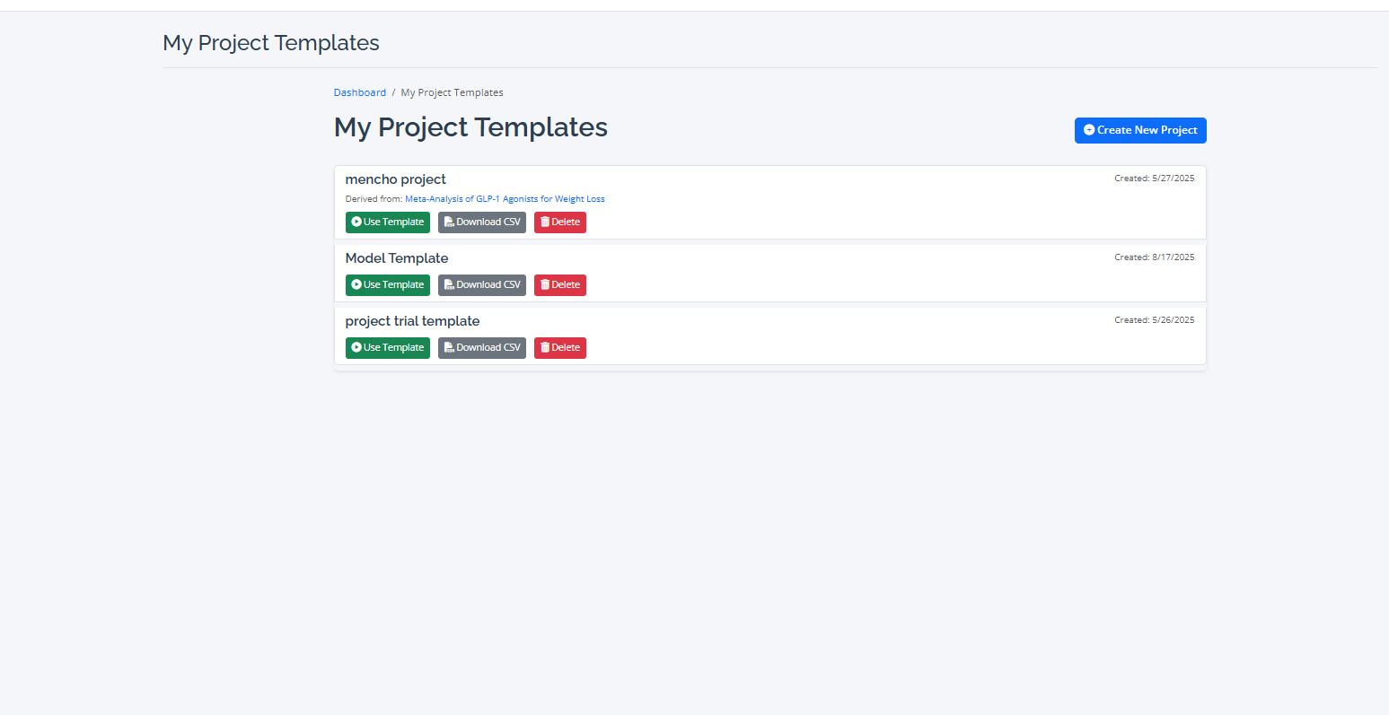Click the plus icon on Create New Project

pos(1089,130)
